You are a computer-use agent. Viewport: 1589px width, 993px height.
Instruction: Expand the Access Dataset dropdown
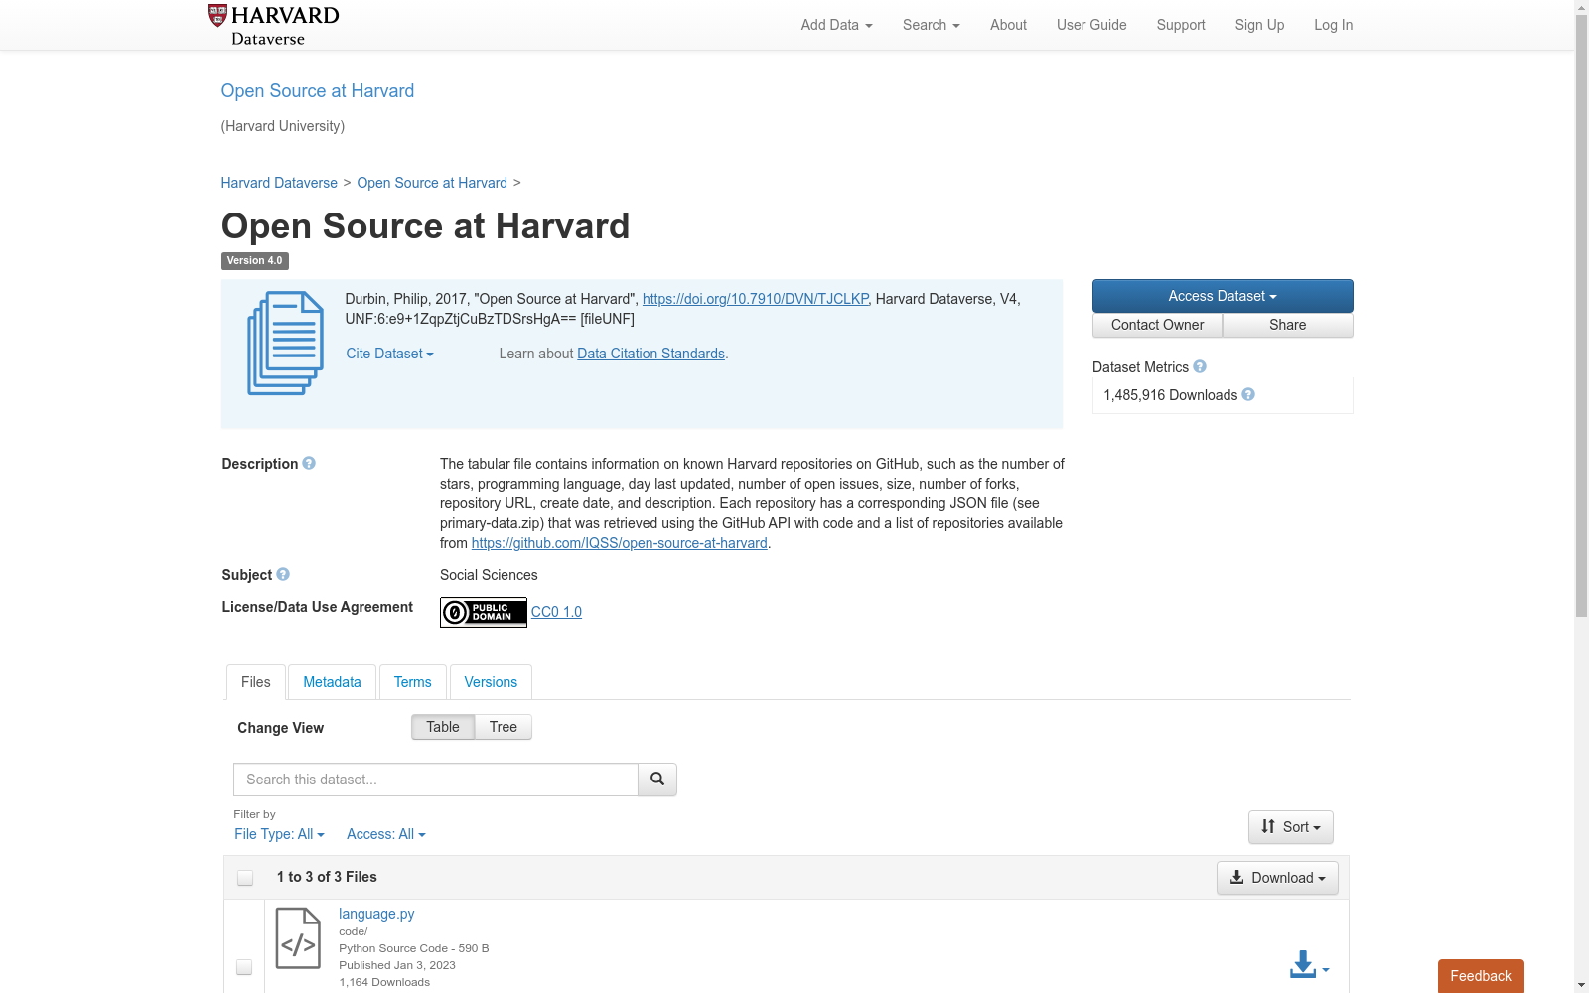coord(1223,296)
